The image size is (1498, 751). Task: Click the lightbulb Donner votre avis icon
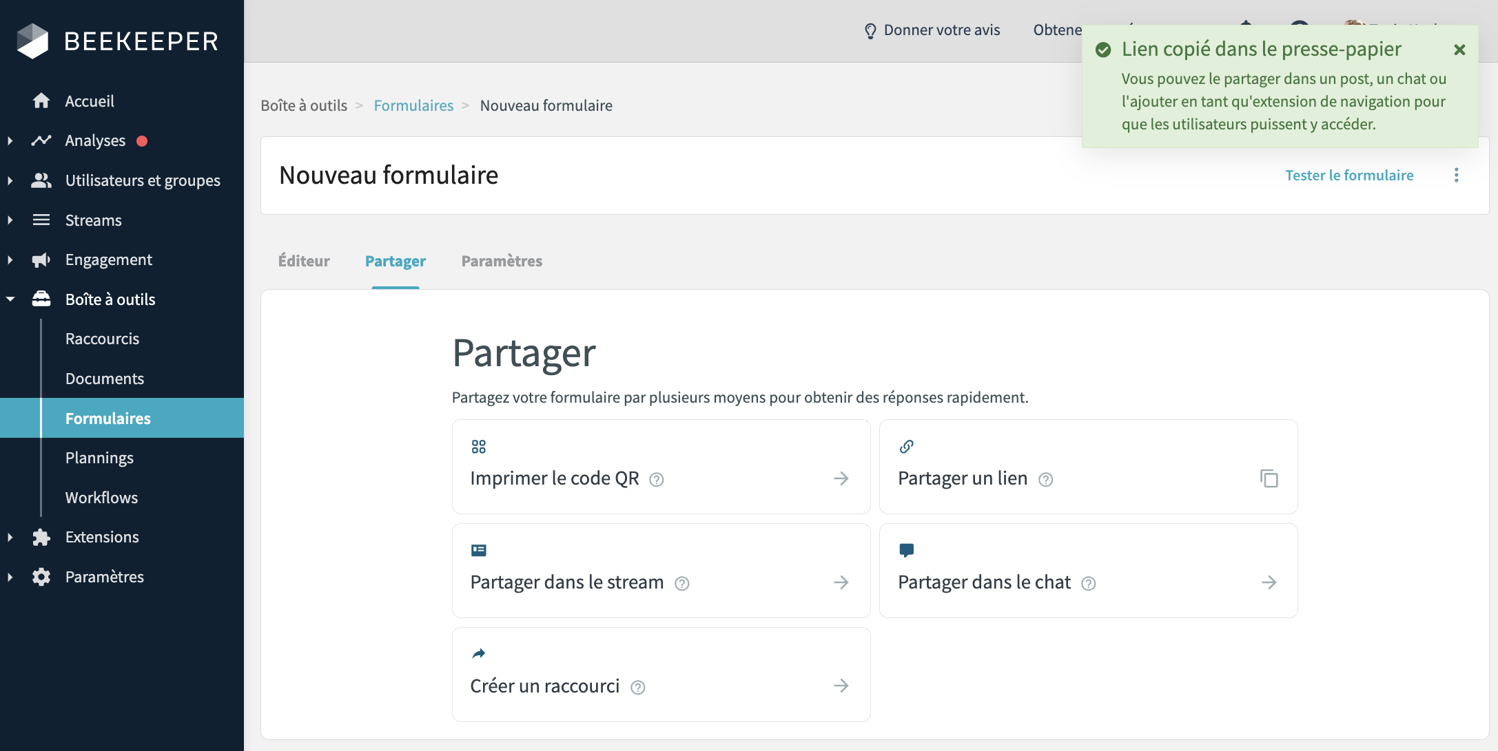pyautogui.click(x=870, y=31)
